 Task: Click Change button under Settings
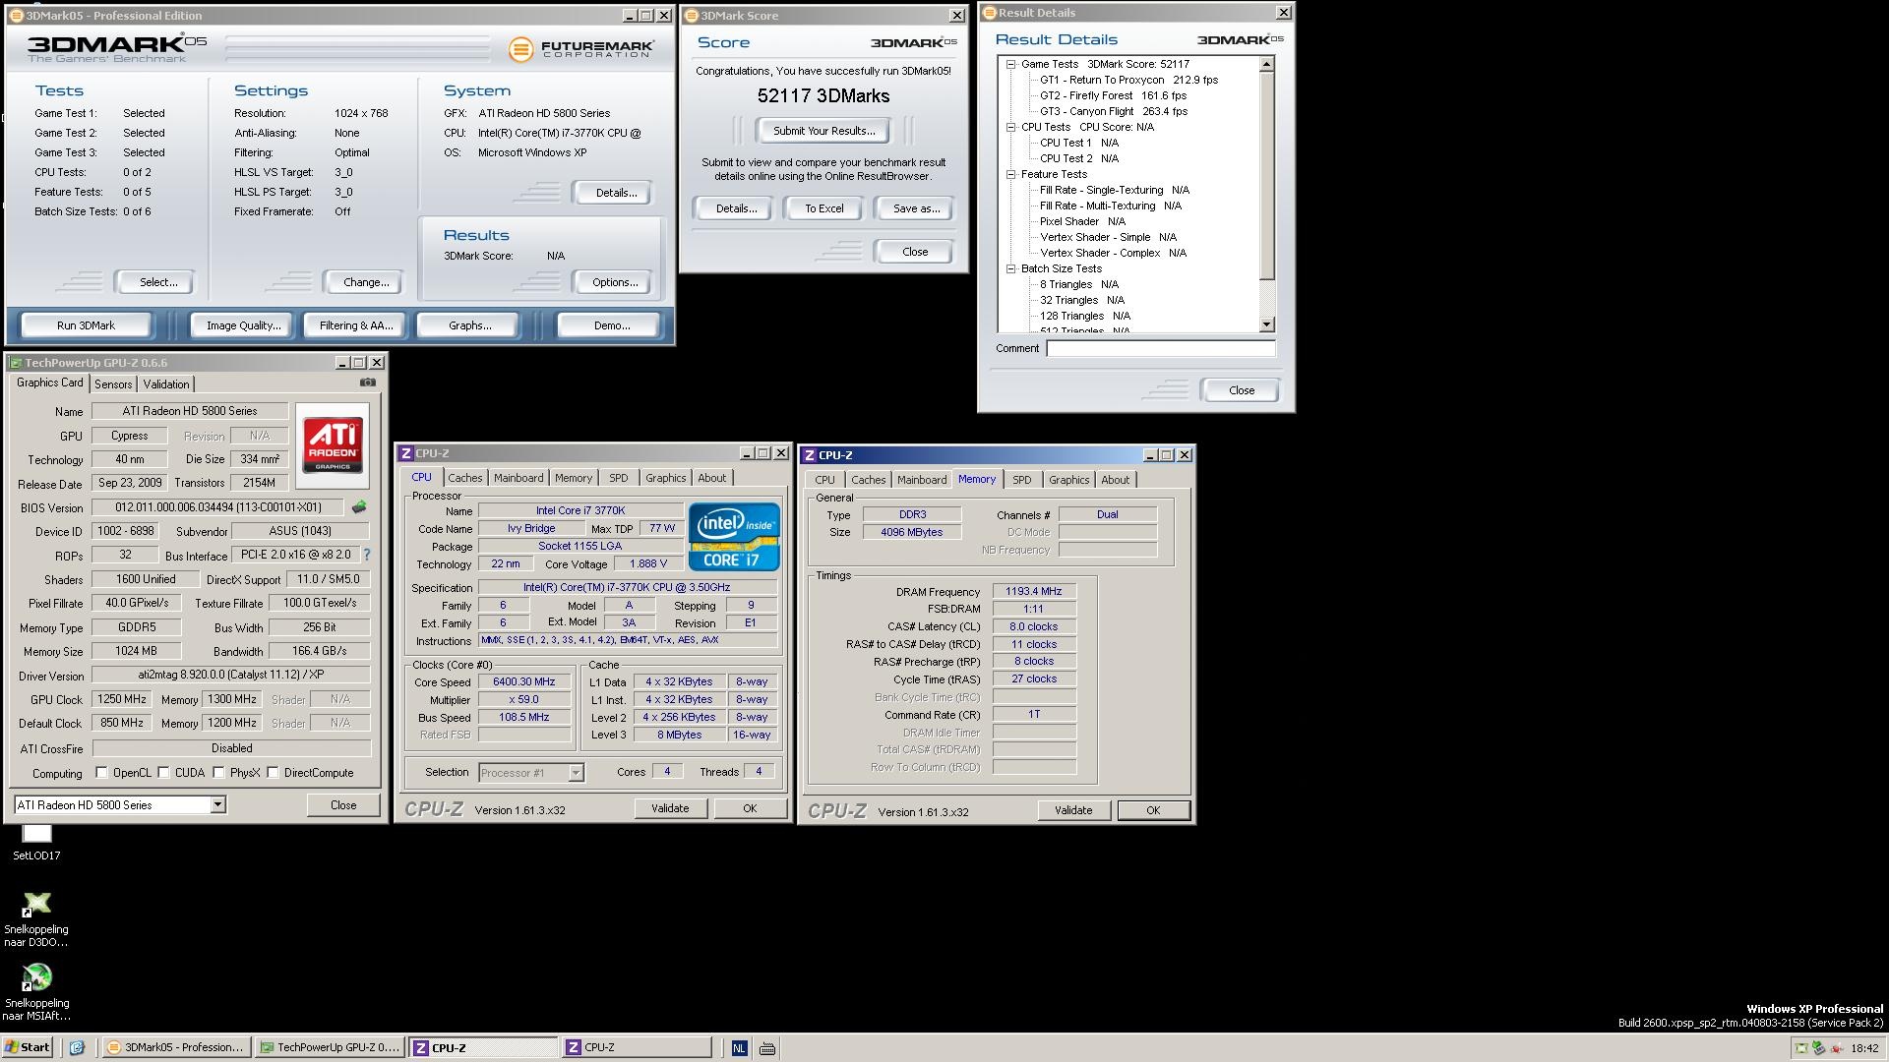(366, 282)
